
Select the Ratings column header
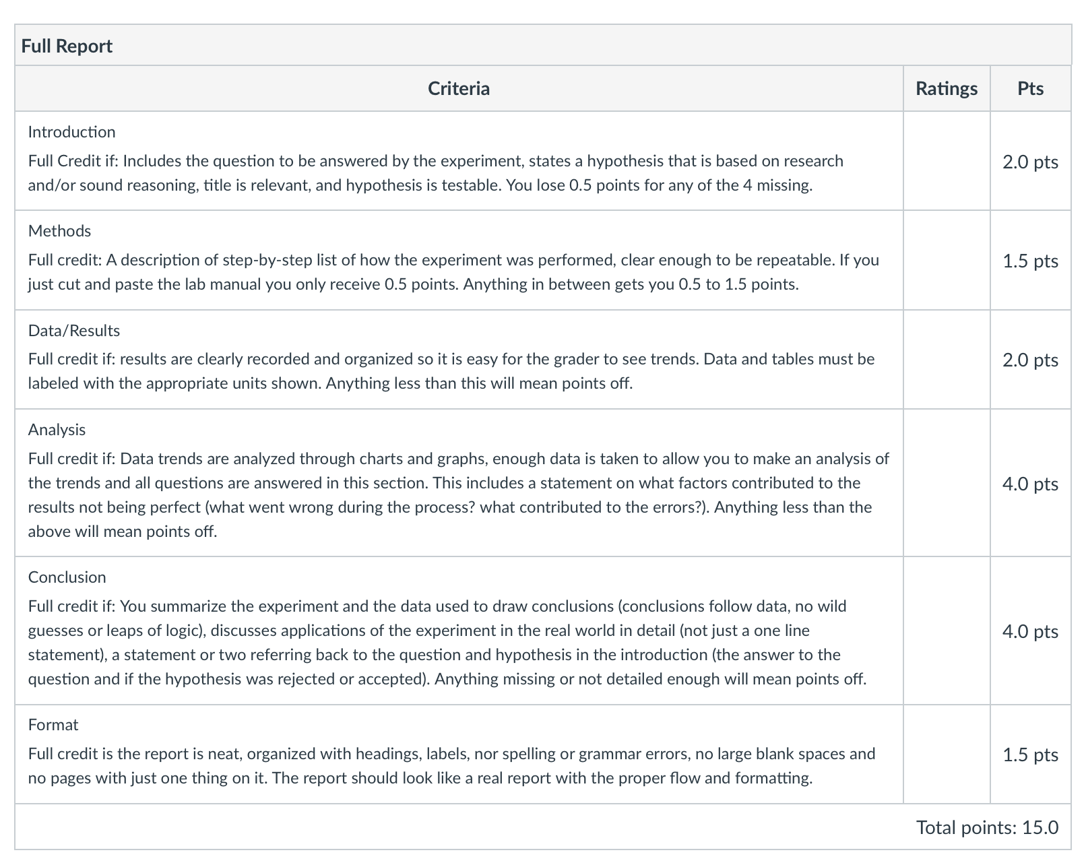(x=947, y=88)
